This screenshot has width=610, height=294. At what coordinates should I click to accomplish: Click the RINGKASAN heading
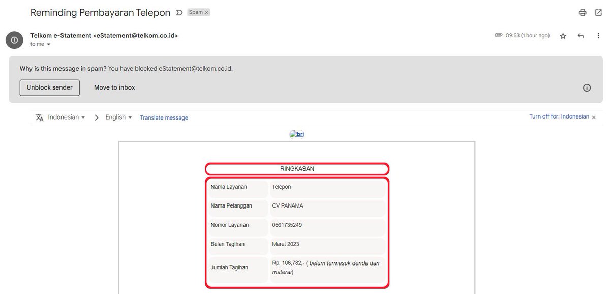pyautogui.click(x=297, y=169)
